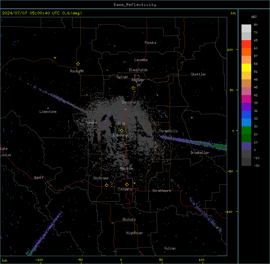Click the Blackfalds city label
Viewport: 270px width, 264px height.
tap(138, 70)
